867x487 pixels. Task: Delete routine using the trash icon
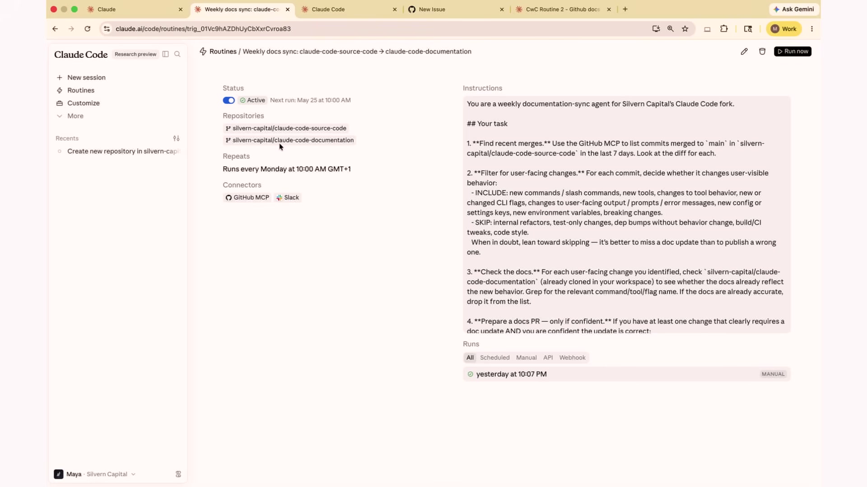(x=762, y=51)
